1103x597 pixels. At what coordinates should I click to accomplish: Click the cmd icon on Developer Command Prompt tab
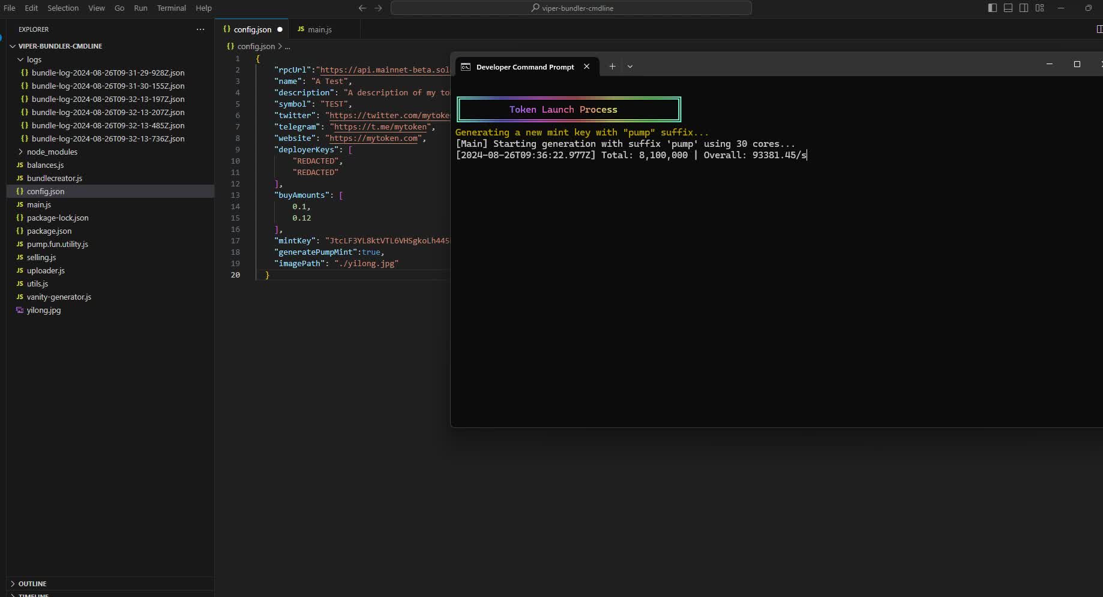466,67
